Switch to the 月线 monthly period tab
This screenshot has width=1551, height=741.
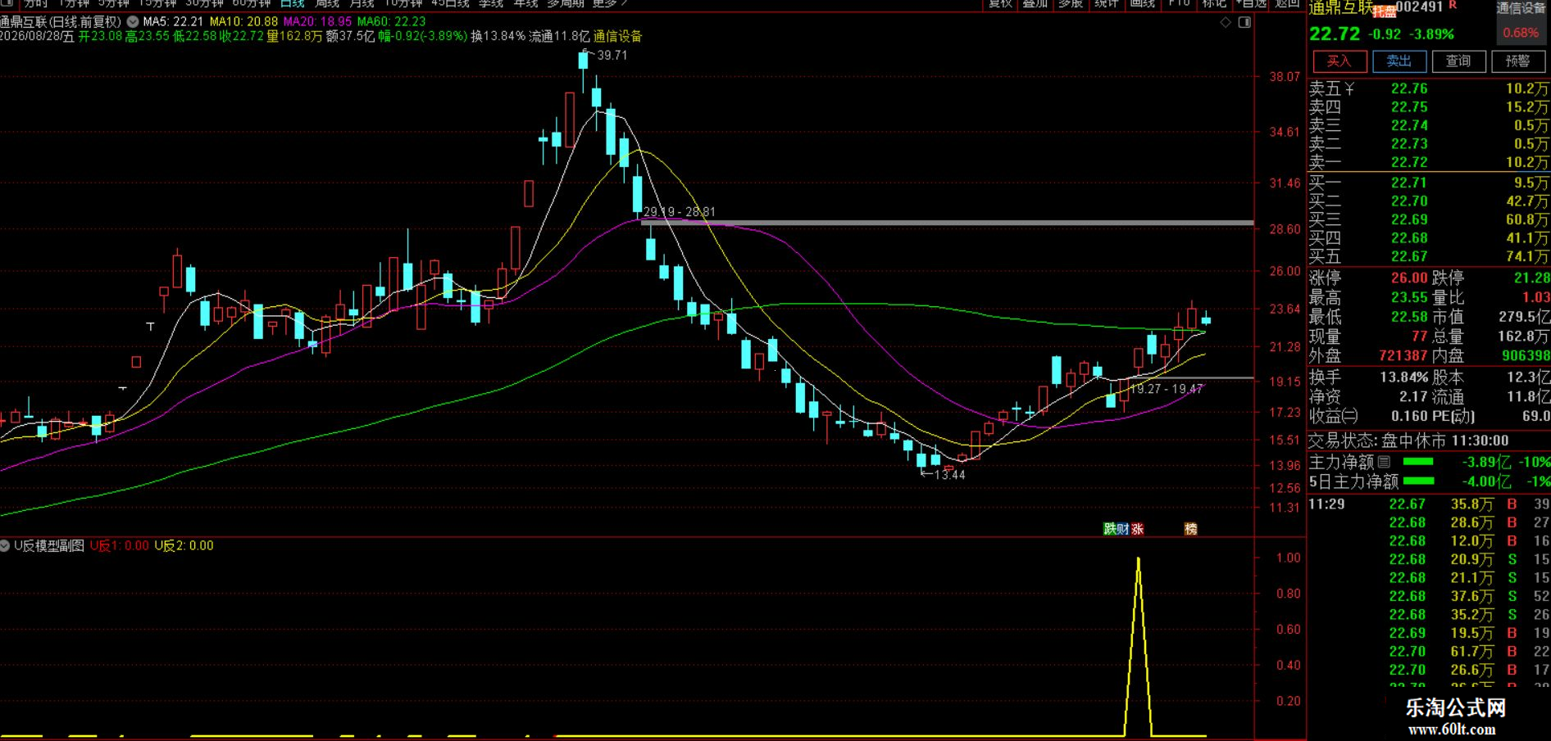(x=362, y=3)
